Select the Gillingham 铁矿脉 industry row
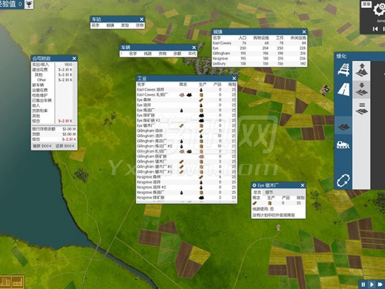 187,157
